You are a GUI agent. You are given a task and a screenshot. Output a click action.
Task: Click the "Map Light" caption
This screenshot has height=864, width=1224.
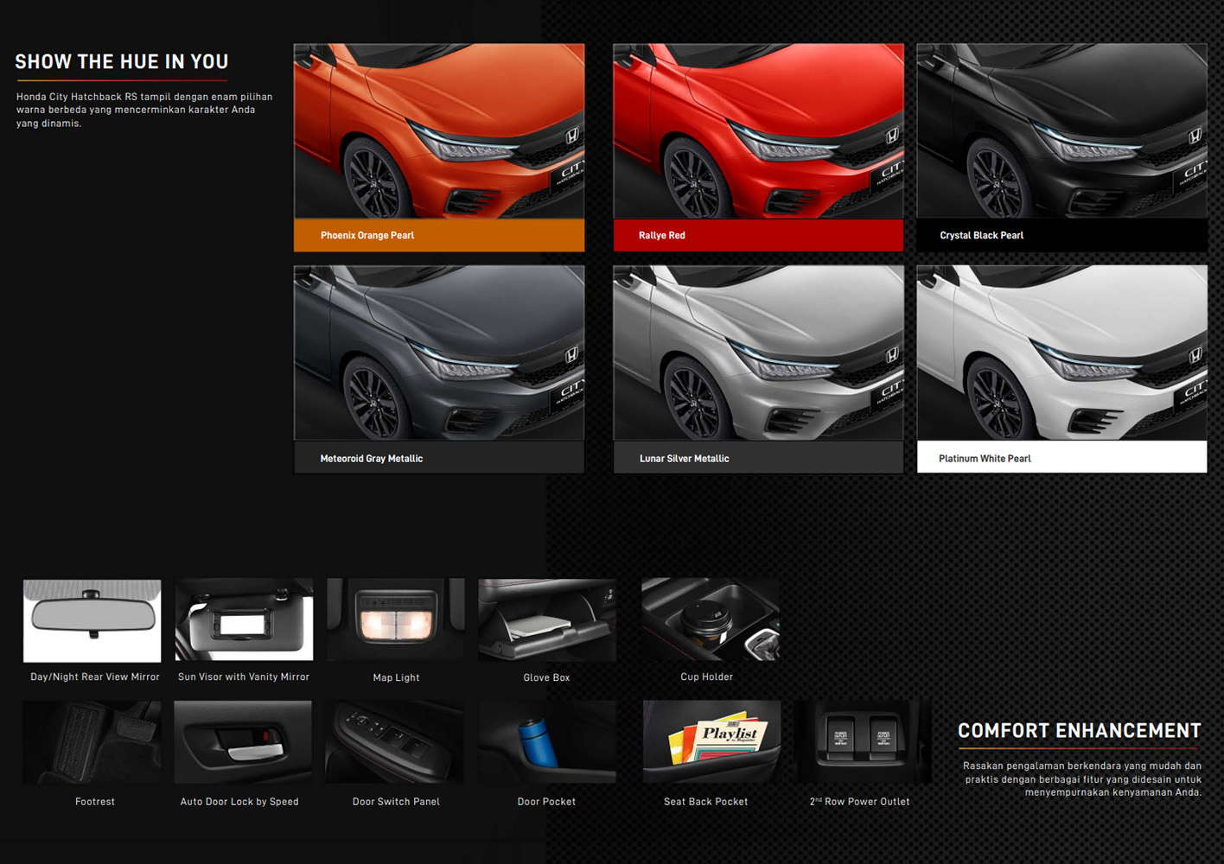(396, 678)
